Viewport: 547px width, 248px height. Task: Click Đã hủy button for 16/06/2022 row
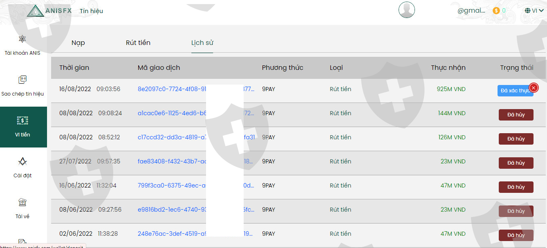point(516,187)
